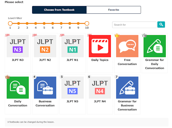Open the JLPT N2 textbook icon
The image size is (172, 128).
(x=45, y=46)
